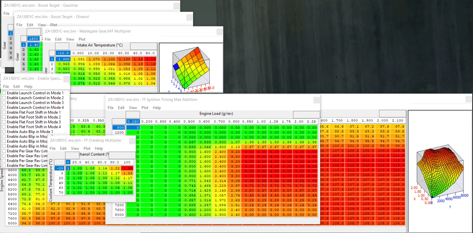The height and width of the screenshot is (233, 473).
Task: Select the 0.325 column header in background table
Action: (x=83, y=120)
